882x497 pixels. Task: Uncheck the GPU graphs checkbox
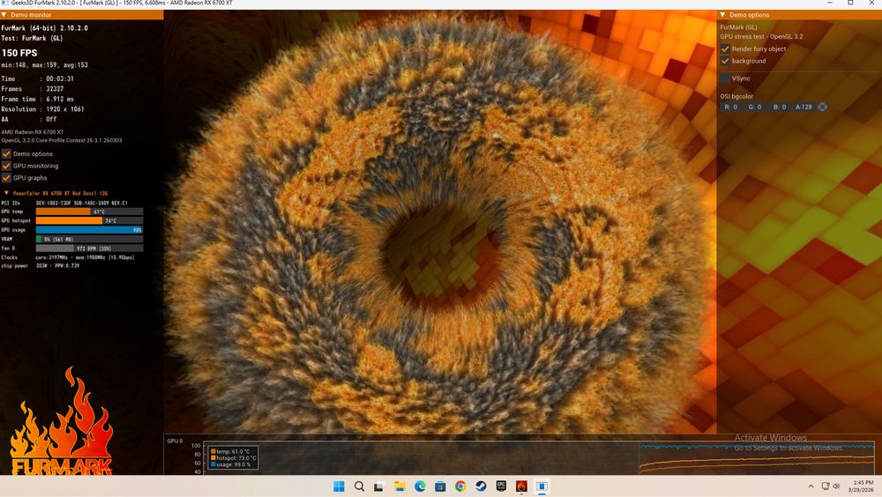6,178
